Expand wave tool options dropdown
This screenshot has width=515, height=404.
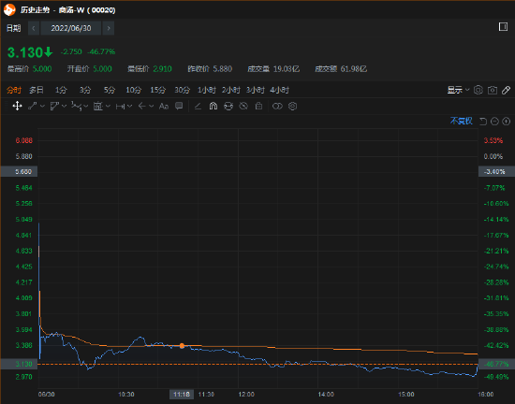pos(86,106)
